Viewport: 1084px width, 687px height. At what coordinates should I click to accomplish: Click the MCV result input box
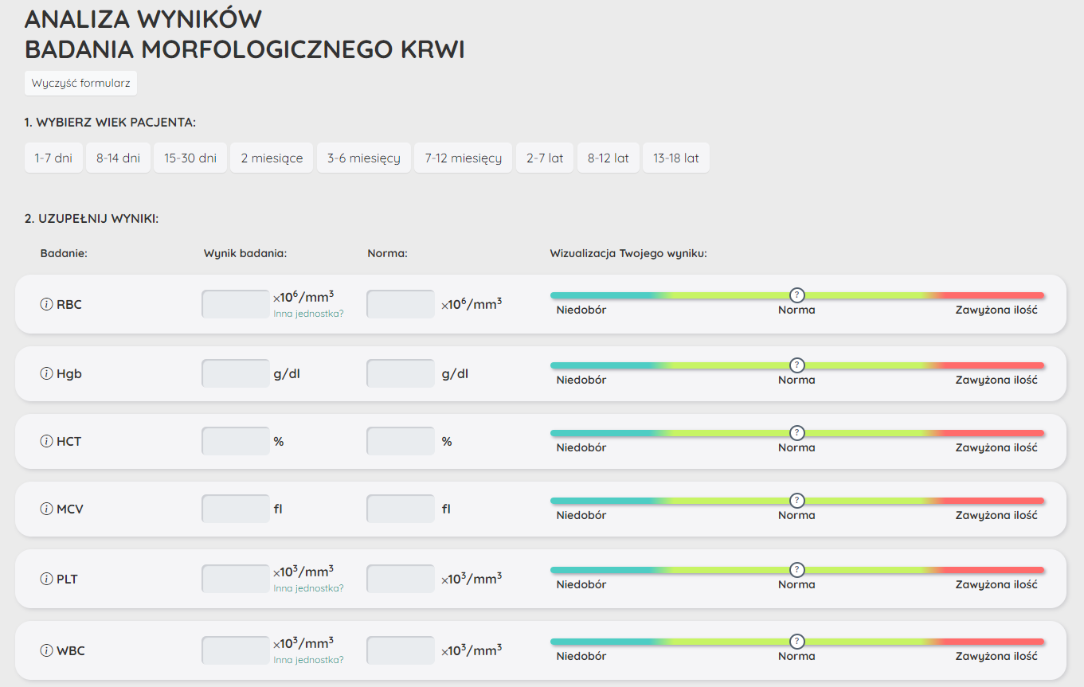pyautogui.click(x=236, y=509)
